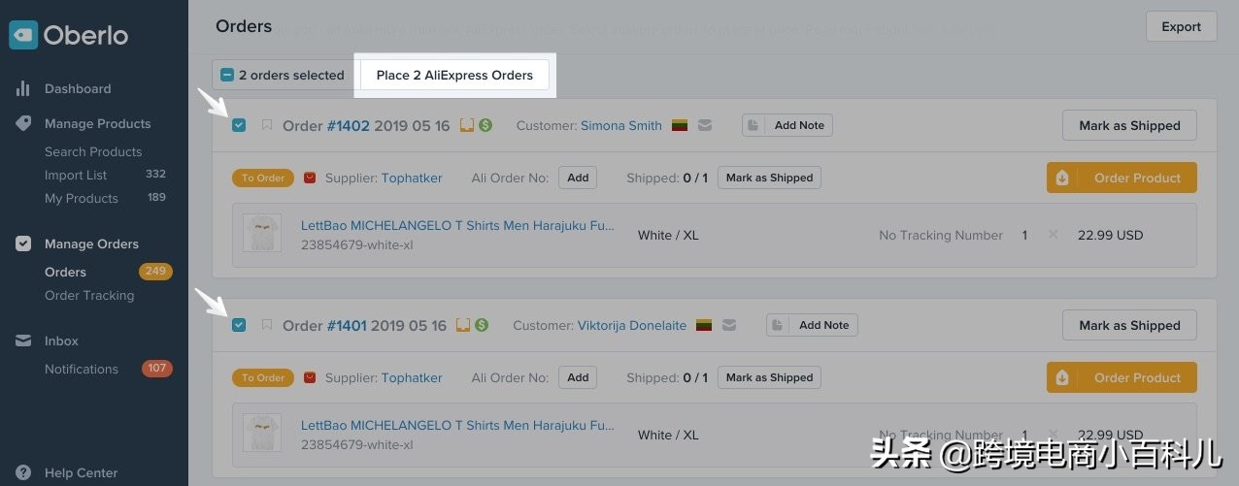Click the email envelope icon beside Simona Smith
Image resolution: width=1239 pixels, height=486 pixels.
(705, 125)
